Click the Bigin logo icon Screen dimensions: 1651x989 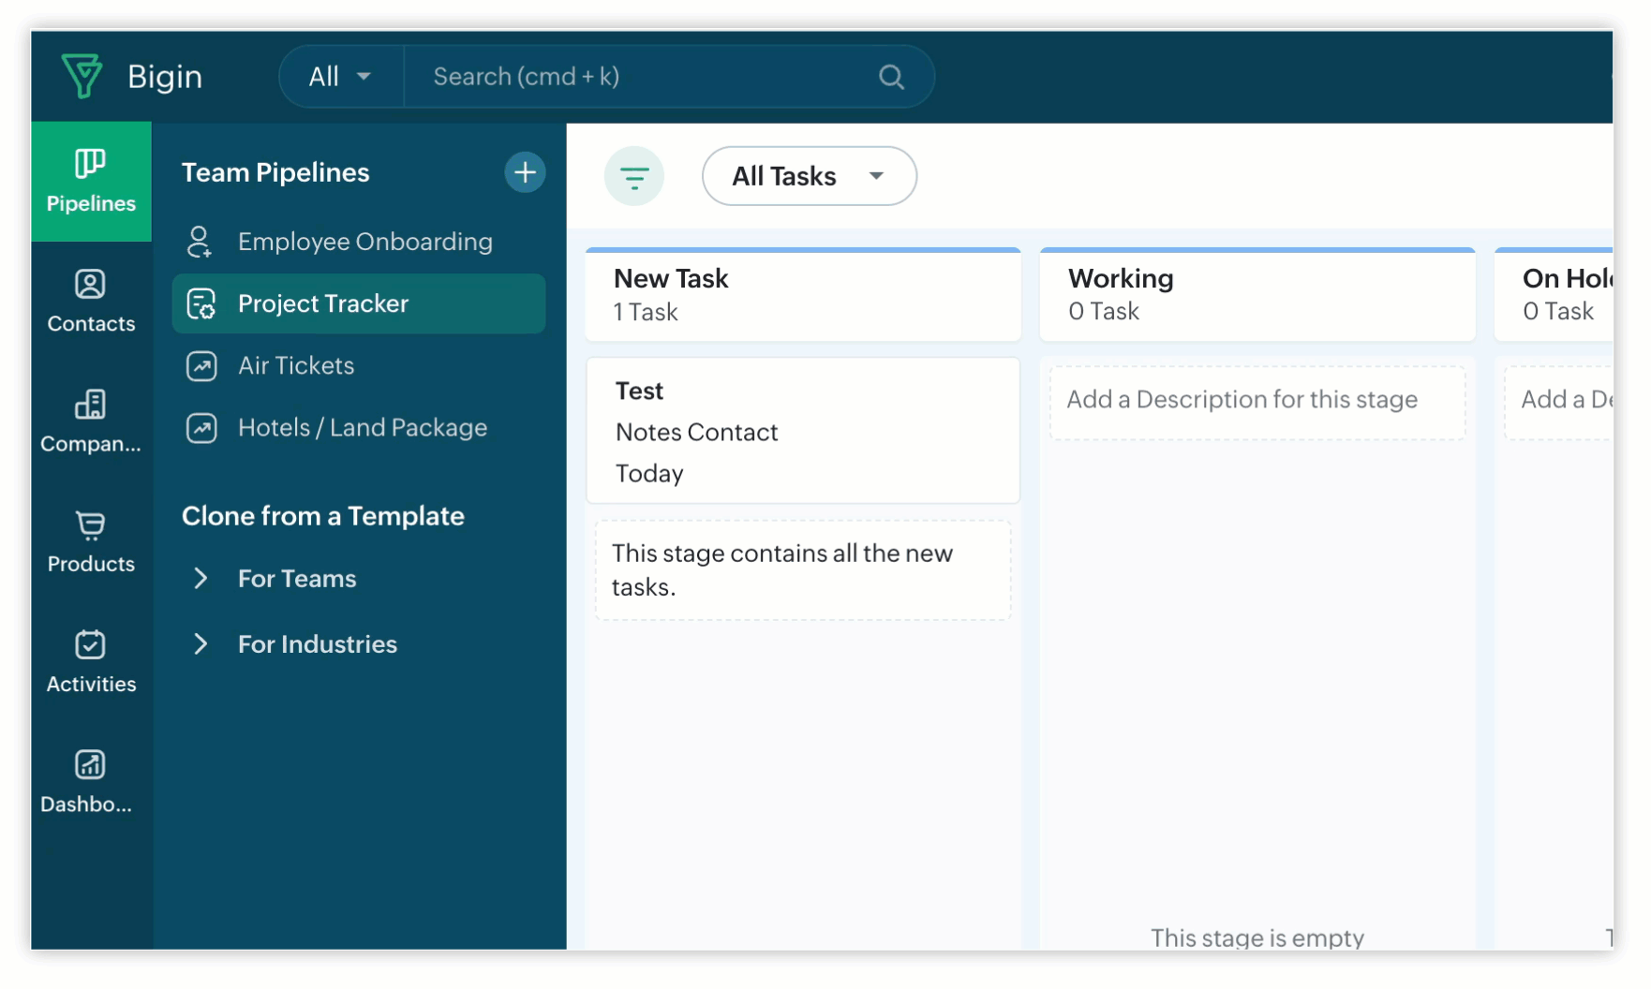[82, 76]
